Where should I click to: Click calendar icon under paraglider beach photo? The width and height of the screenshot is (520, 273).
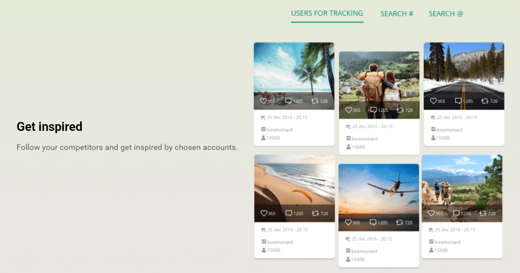264,230
